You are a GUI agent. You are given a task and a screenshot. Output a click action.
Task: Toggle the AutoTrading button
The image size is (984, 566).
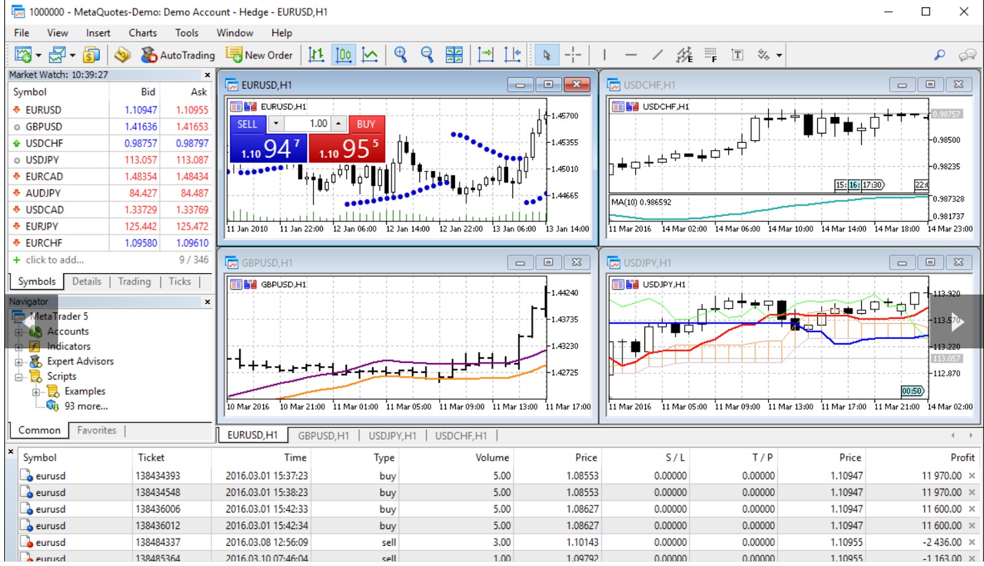click(178, 55)
